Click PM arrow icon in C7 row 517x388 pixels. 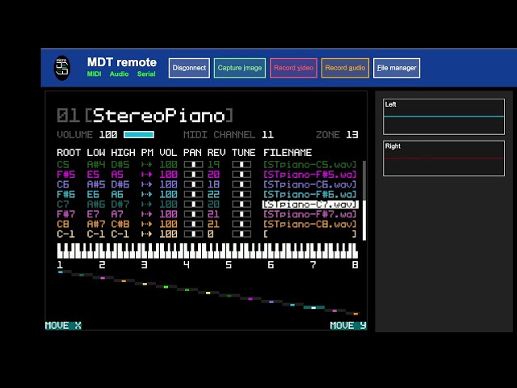(x=147, y=204)
